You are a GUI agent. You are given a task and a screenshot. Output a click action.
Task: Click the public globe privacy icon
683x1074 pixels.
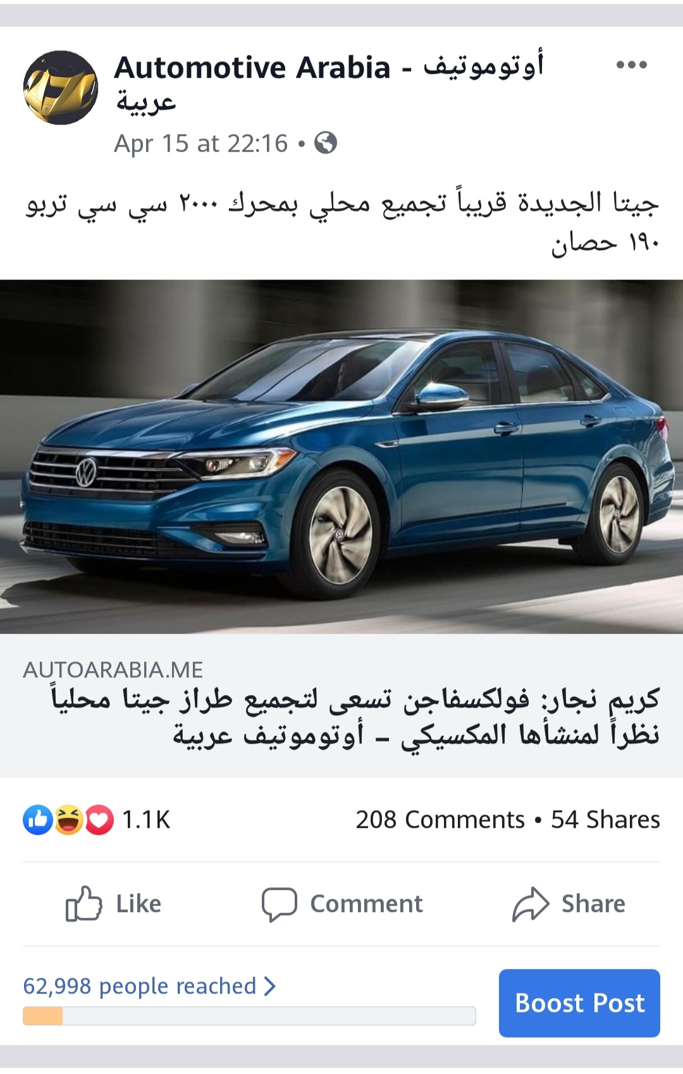[x=326, y=143]
